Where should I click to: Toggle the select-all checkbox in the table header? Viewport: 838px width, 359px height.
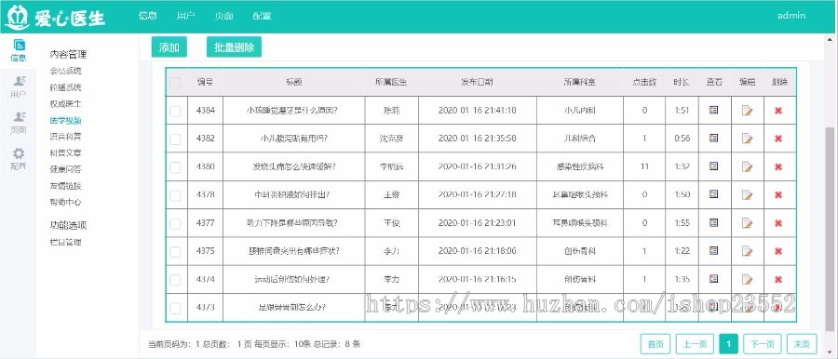click(175, 83)
